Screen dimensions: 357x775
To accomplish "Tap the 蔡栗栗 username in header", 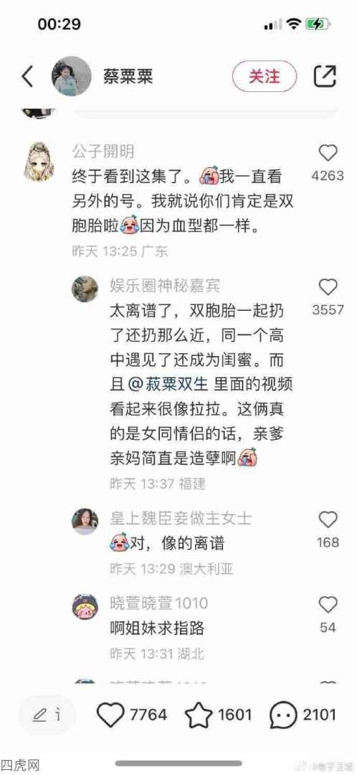I will [128, 76].
